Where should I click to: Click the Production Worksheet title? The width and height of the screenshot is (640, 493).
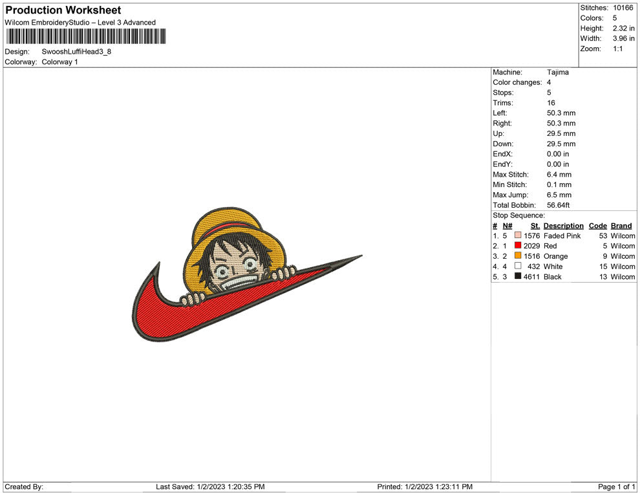pyautogui.click(x=63, y=10)
